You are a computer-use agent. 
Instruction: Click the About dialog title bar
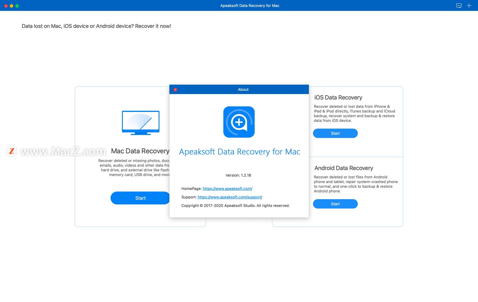click(x=239, y=89)
